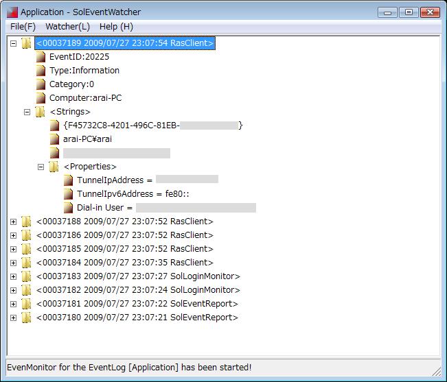Select the <Strings> label
The width and height of the screenshot is (447, 382).
[x=70, y=112]
